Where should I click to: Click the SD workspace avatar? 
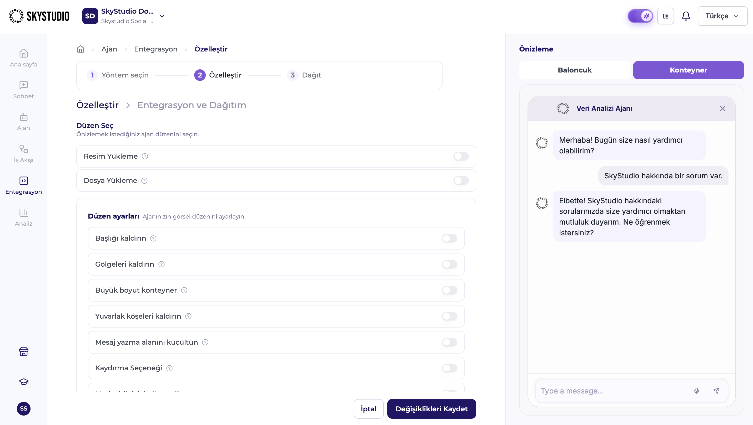pyautogui.click(x=90, y=16)
